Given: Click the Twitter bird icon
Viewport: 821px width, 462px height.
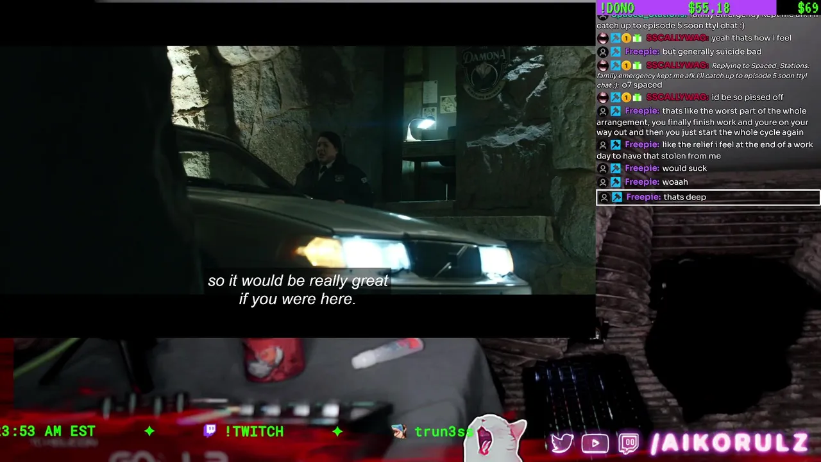Looking at the screenshot, I should (563, 443).
